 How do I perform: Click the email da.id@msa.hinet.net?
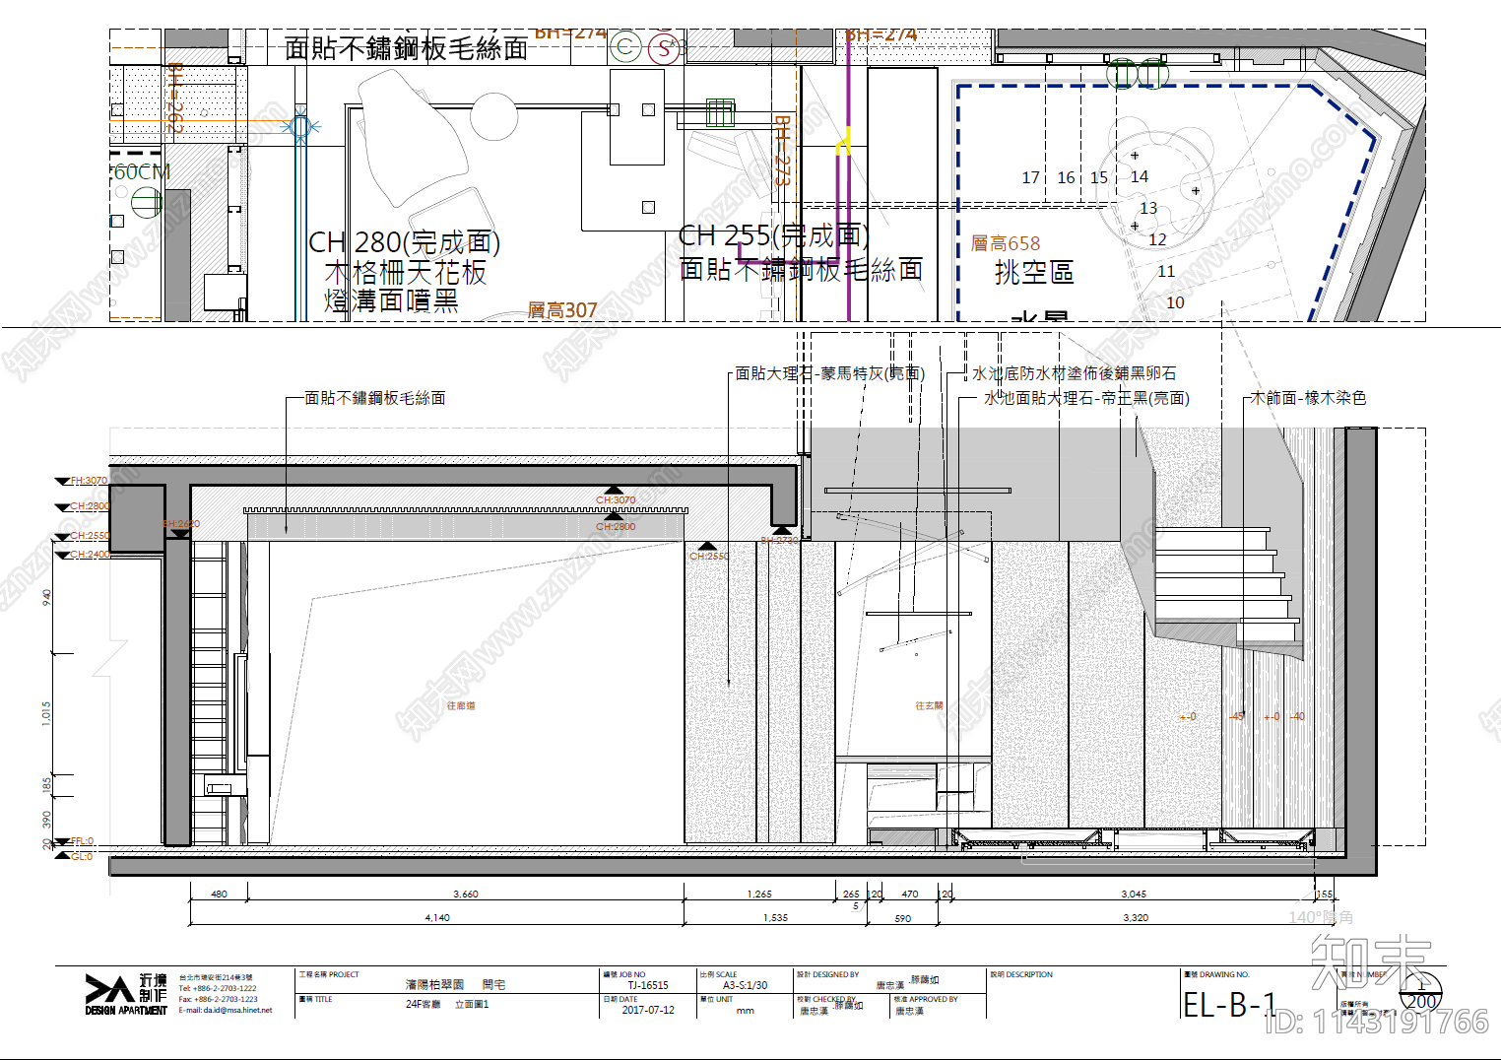226,1010
